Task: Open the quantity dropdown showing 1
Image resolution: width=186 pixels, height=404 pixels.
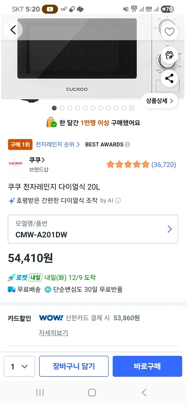Action: (19, 366)
